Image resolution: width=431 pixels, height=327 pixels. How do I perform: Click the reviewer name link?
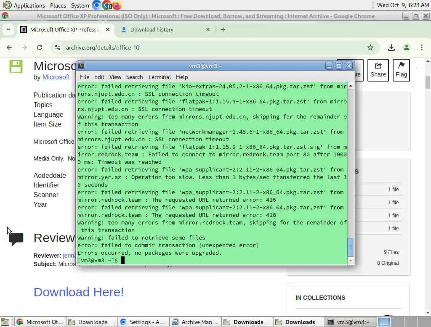pos(69,256)
